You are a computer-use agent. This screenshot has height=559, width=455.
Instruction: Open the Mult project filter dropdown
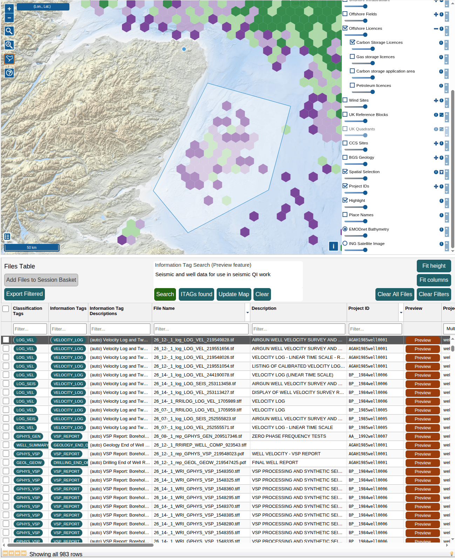[x=449, y=329]
